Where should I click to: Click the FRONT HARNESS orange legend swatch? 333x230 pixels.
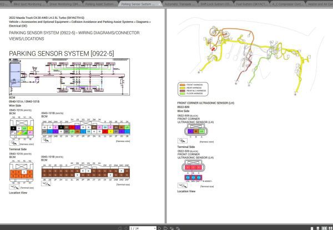click(x=183, y=85)
